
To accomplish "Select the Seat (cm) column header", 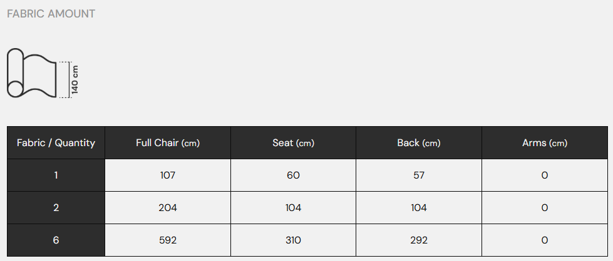I will (x=293, y=143).
